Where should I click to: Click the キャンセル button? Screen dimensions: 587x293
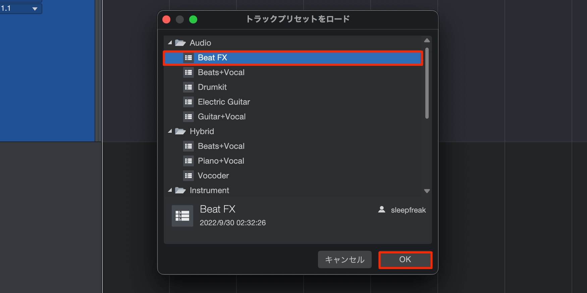click(345, 259)
